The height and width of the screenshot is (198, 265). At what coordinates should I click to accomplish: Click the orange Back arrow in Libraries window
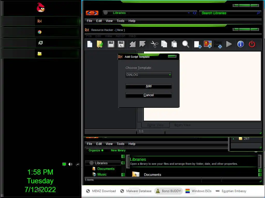(89, 13)
